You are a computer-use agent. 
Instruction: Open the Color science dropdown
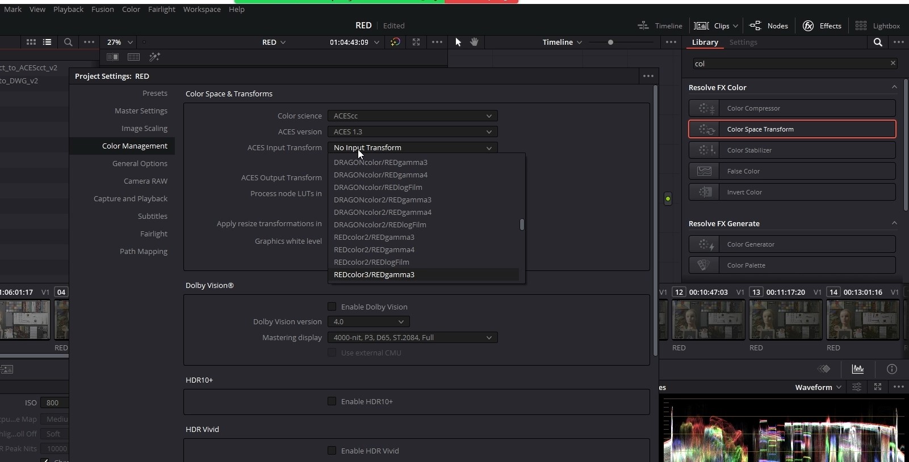click(x=412, y=116)
